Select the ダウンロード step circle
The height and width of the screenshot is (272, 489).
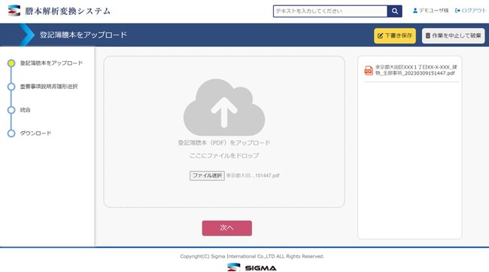click(11, 133)
